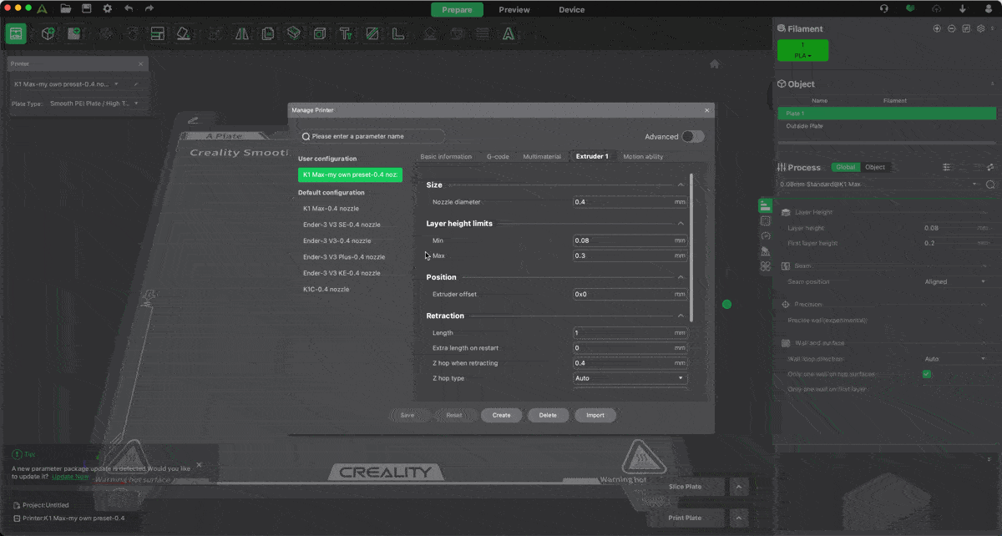Switch to the G-code tab
Viewport: 1002px width, 536px height.
coord(498,156)
